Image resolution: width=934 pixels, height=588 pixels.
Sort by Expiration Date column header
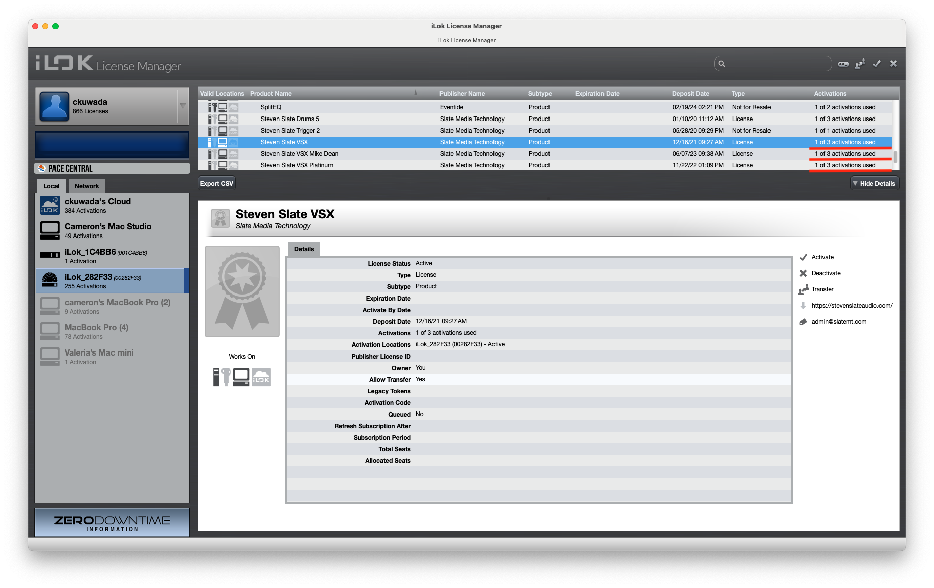597,94
